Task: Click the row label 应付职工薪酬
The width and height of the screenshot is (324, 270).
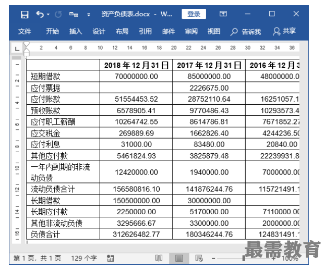Action: point(53,122)
